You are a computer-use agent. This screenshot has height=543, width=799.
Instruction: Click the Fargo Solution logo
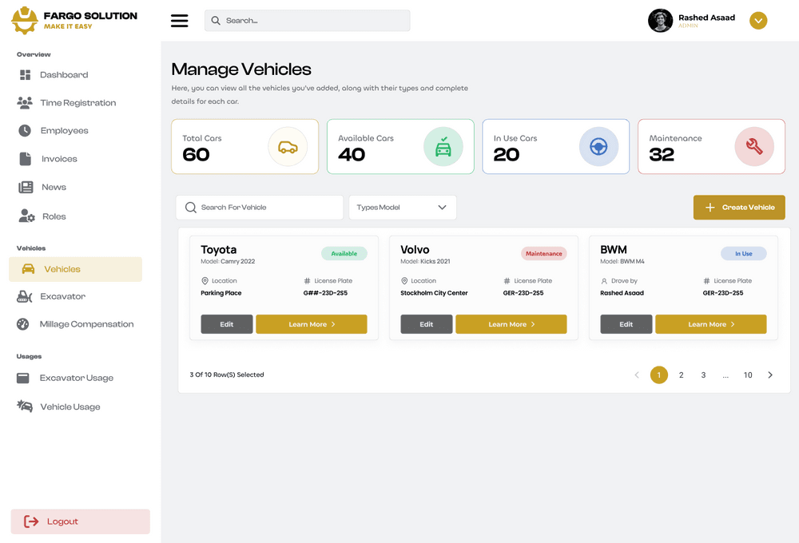pos(25,21)
